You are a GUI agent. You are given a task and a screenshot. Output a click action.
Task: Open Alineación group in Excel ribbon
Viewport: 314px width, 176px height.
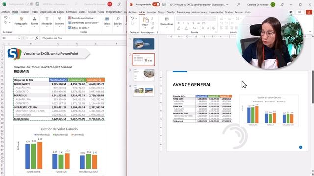(47, 22)
